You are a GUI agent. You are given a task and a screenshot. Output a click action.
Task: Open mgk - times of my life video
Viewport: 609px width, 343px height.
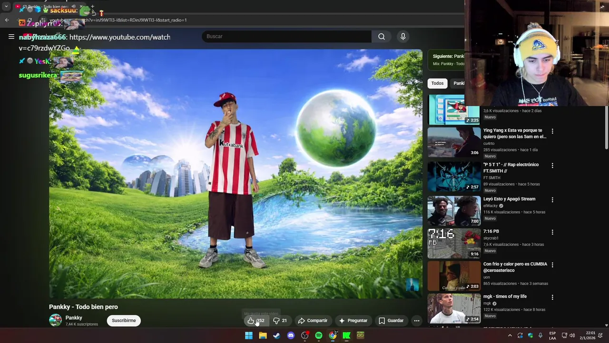505,296
